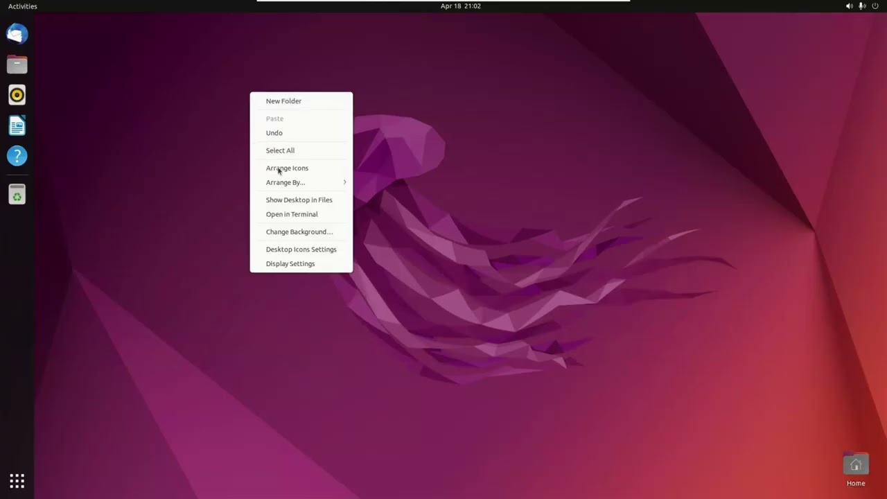887x499 pixels.
Task: Click Change Background… option
Action: tap(301, 232)
